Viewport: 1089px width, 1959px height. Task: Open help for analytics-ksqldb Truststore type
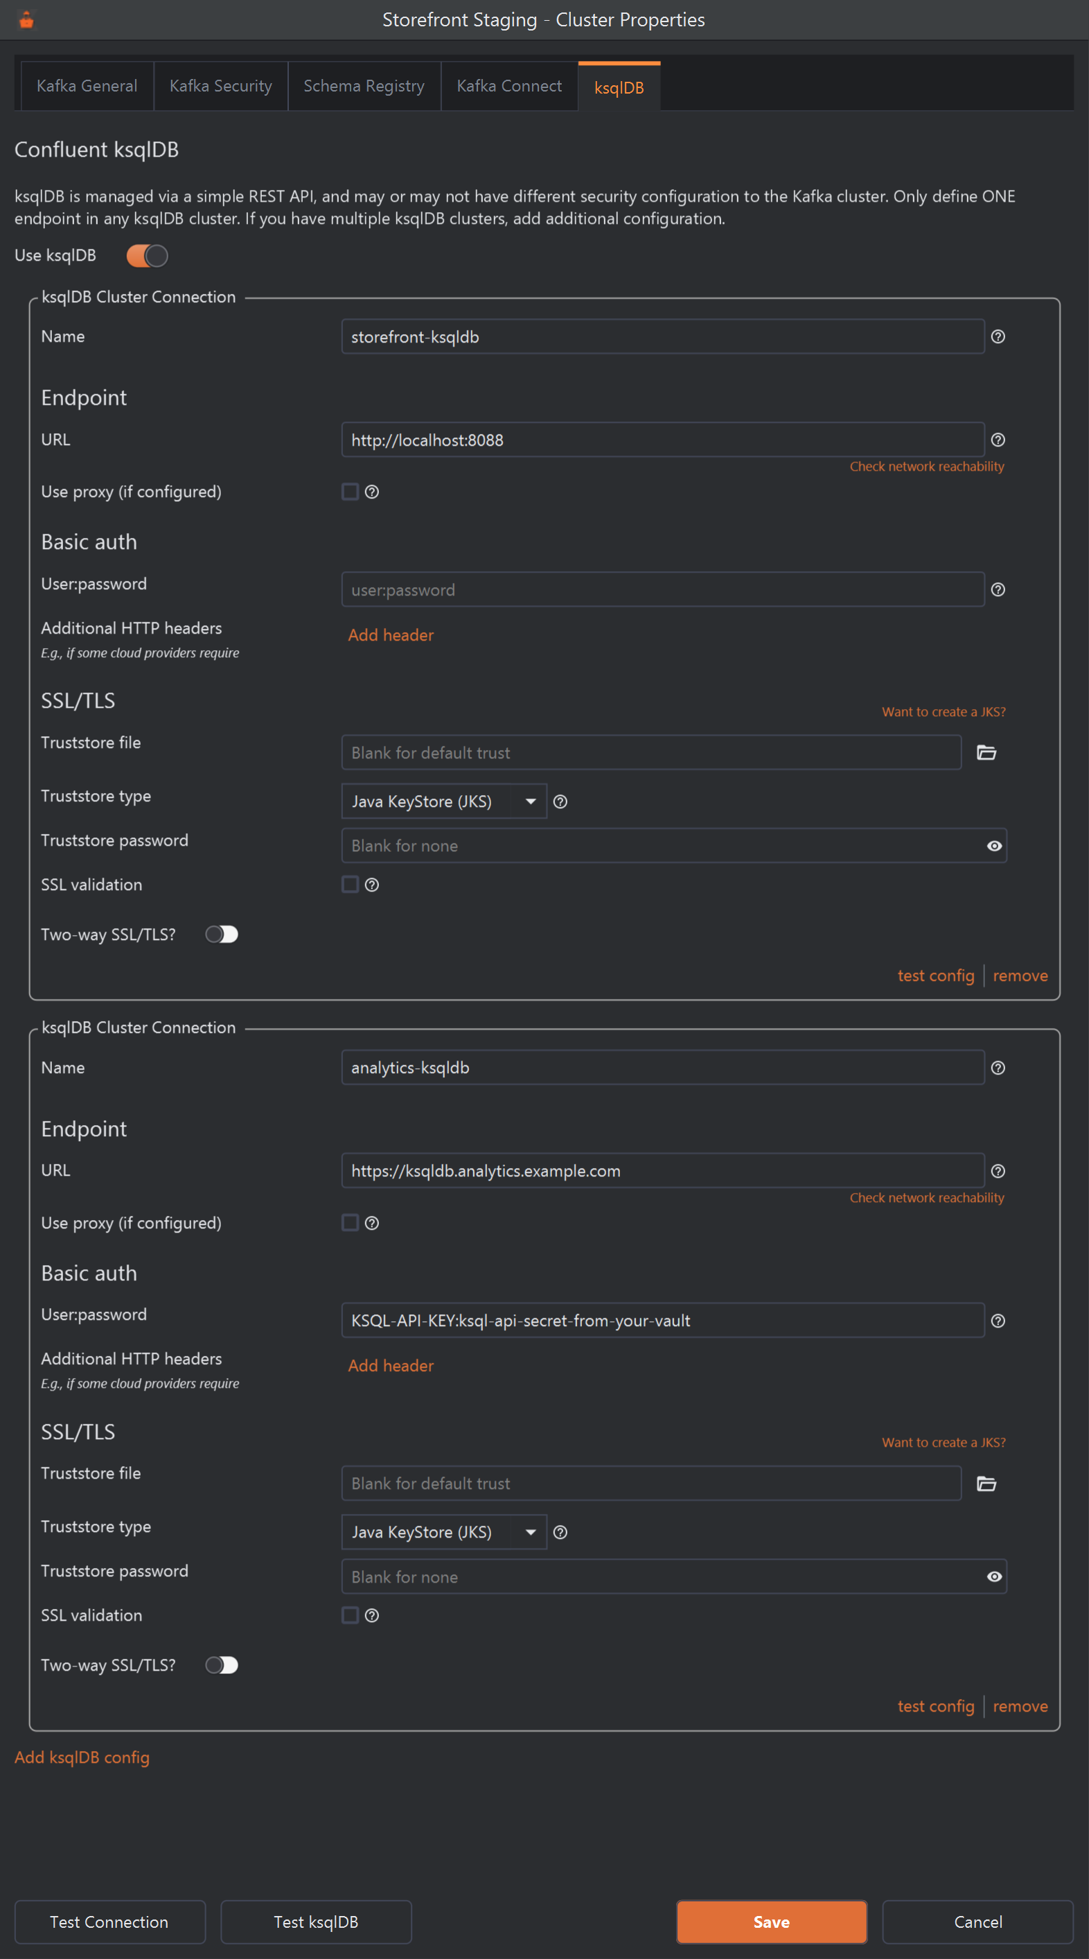point(560,1533)
